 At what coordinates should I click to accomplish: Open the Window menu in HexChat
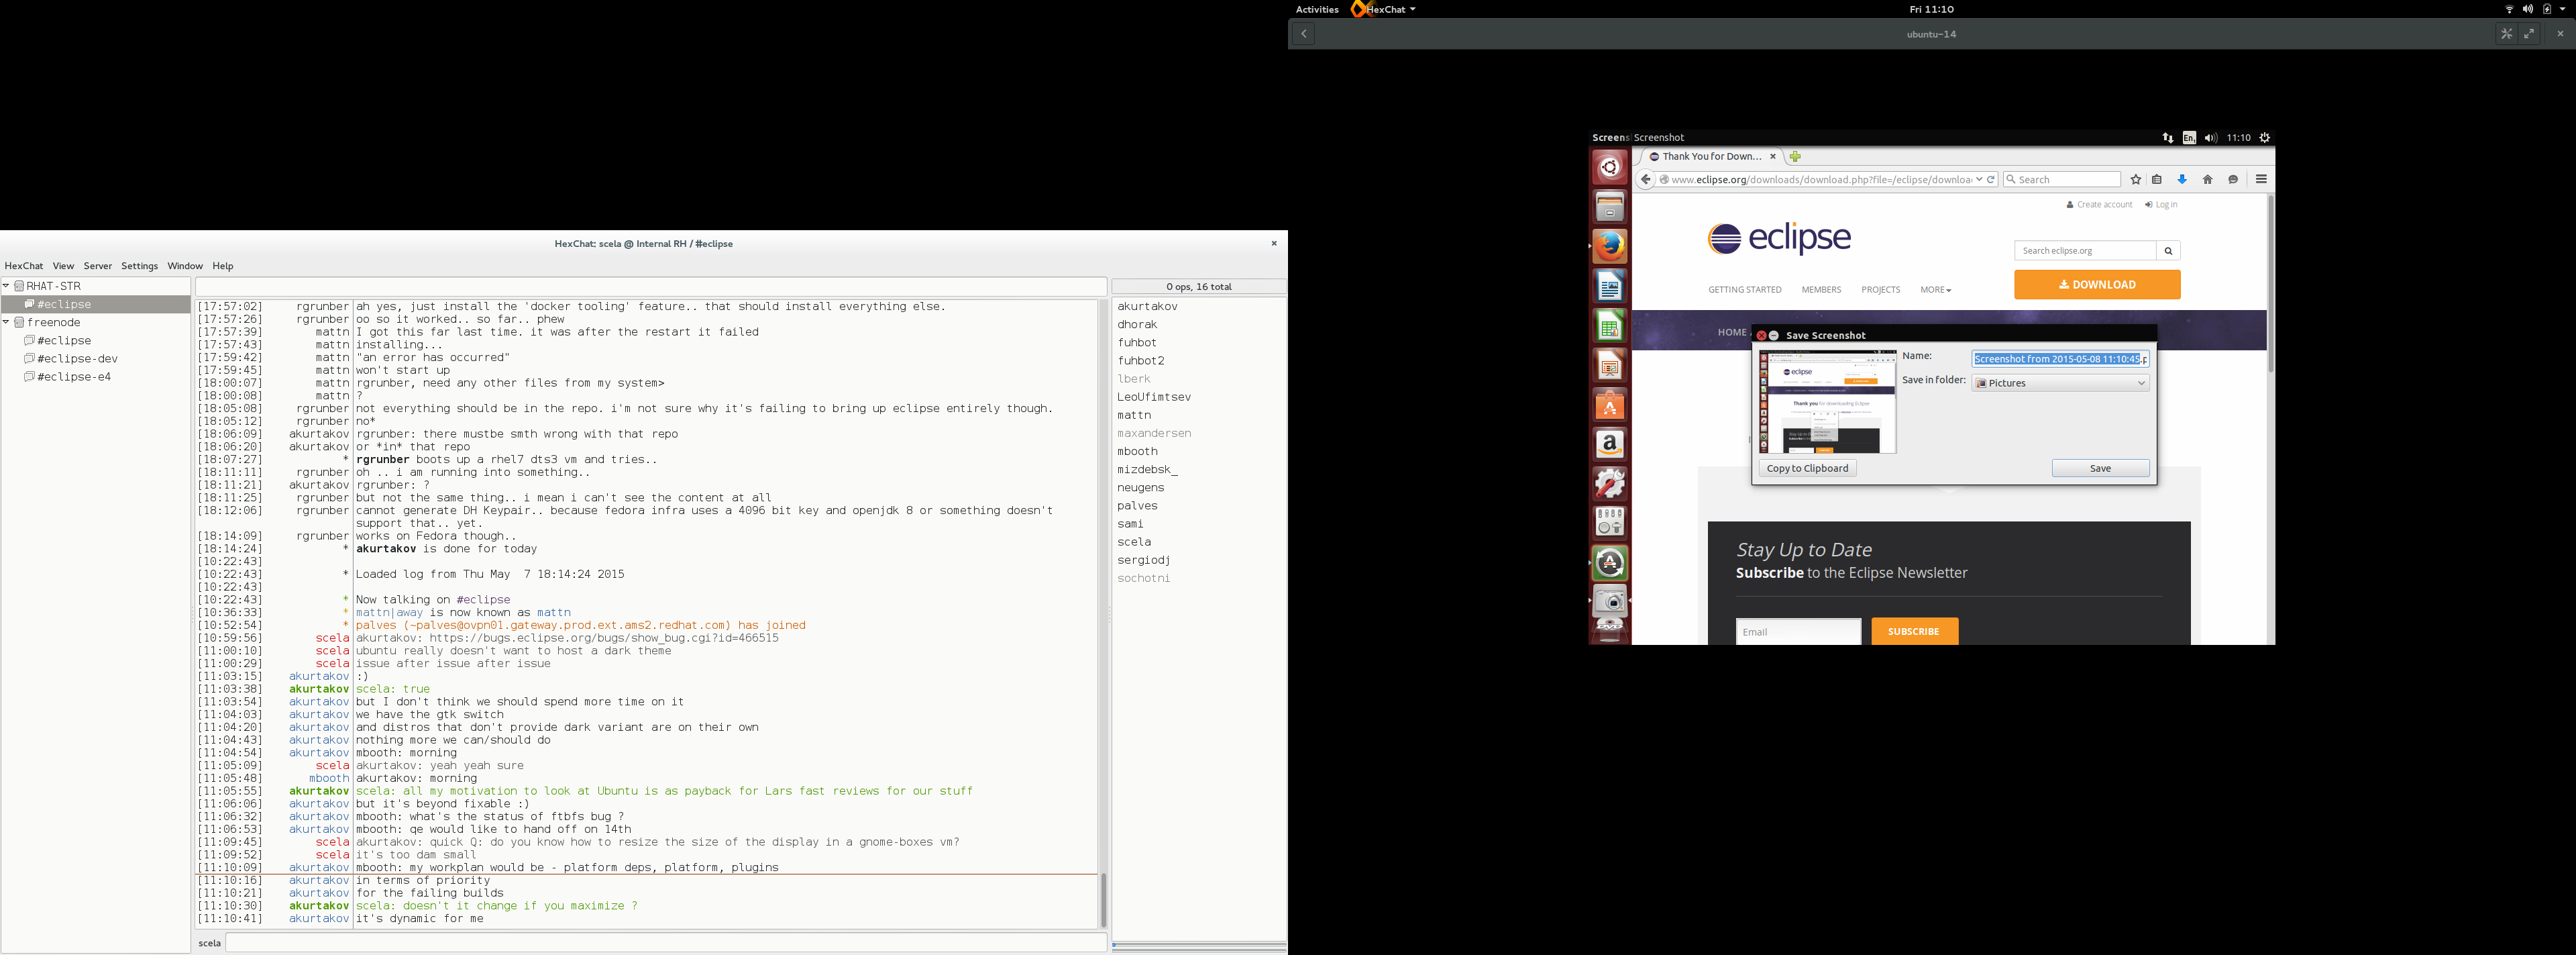(185, 266)
